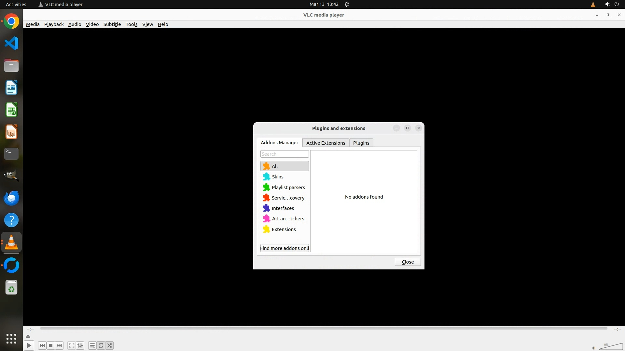Image resolution: width=625 pixels, height=351 pixels.
Task: Select the Skins addon category
Action: point(278,177)
